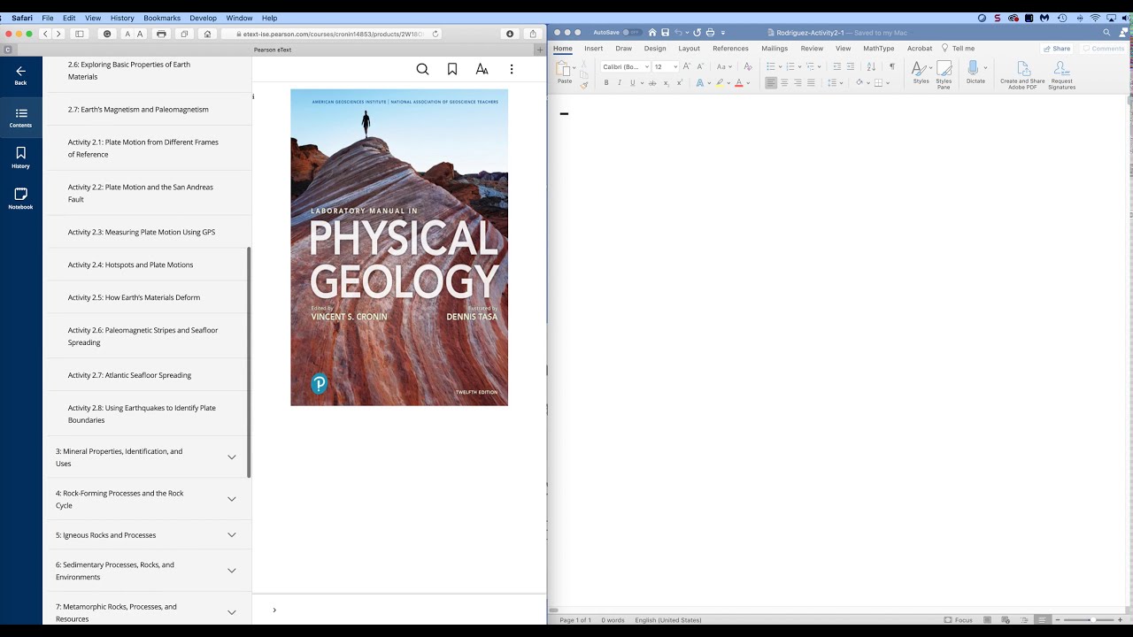Toggle Justify alignment in Word
The height and width of the screenshot is (637, 1133).
click(811, 83)
